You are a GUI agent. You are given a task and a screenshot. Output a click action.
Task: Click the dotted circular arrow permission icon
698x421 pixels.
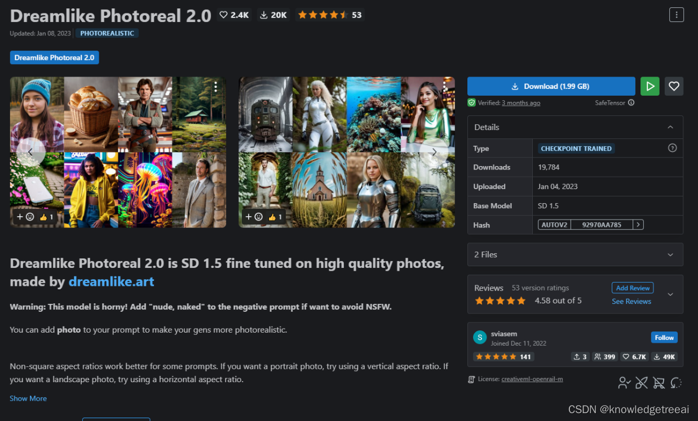[x=676, y=383]
